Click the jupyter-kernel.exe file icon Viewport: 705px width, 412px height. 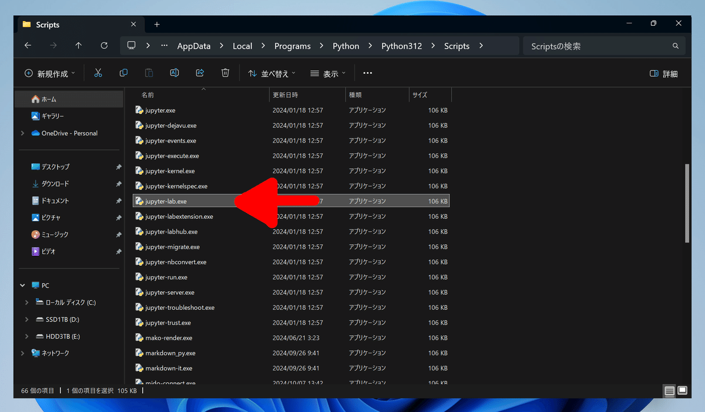(x=139, y=171)
